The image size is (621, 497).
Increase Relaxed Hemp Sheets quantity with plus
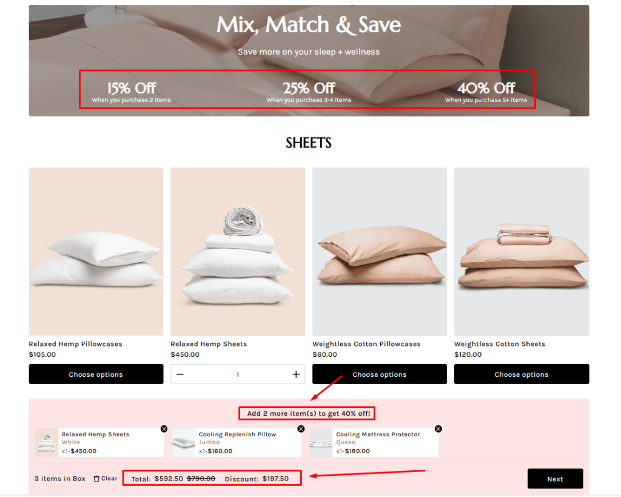tap(296, 374)
